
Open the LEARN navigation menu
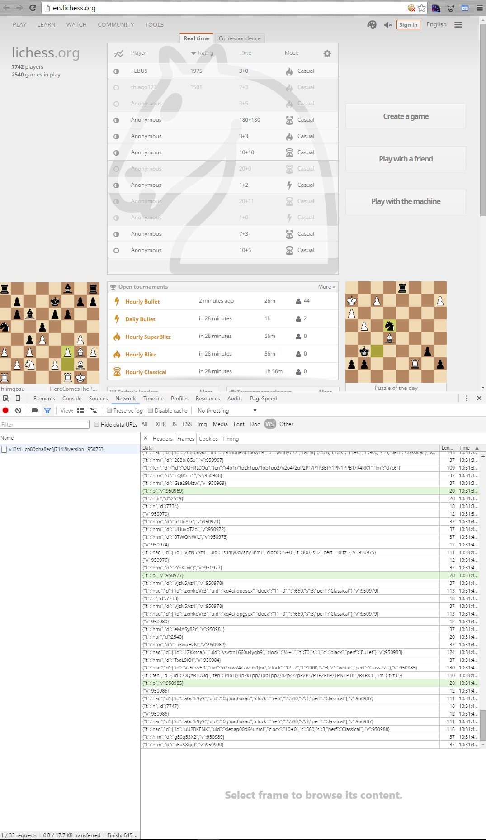[x=46, y=24]
